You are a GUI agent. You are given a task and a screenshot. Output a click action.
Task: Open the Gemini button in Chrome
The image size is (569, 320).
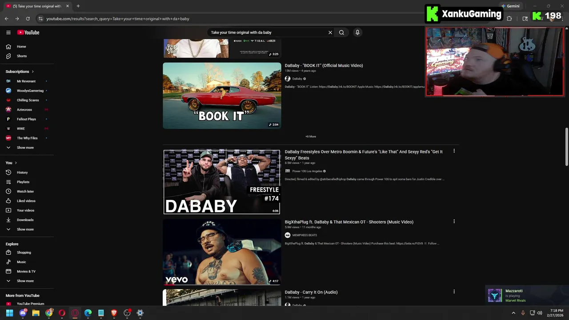click(x=510, y=6)
